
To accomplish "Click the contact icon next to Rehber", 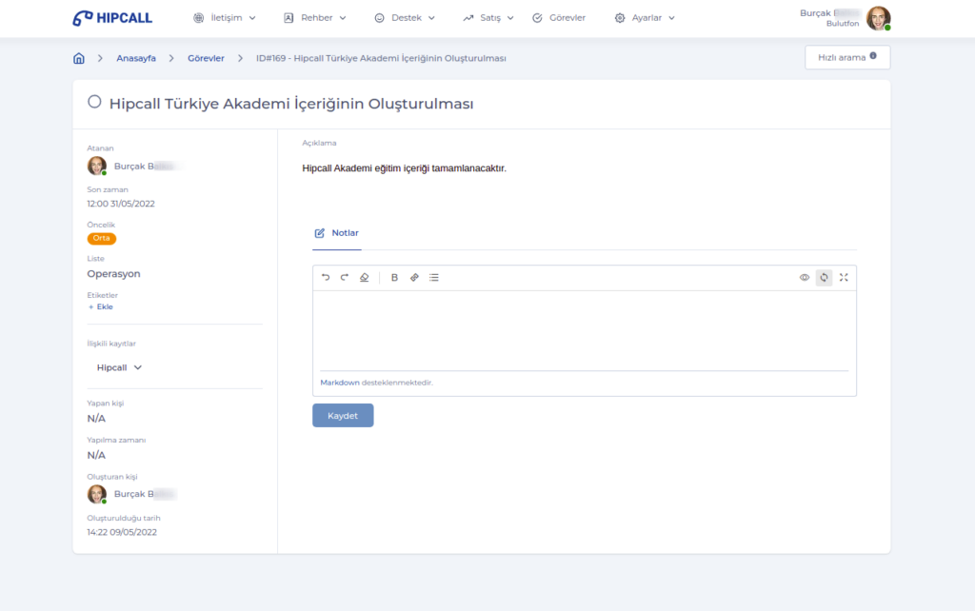I will pyautogui.click(x=289, y=18).
